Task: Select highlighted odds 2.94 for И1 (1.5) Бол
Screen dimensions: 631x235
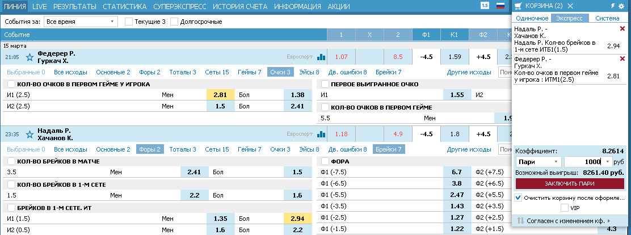Action: click(x=298, y=219)
